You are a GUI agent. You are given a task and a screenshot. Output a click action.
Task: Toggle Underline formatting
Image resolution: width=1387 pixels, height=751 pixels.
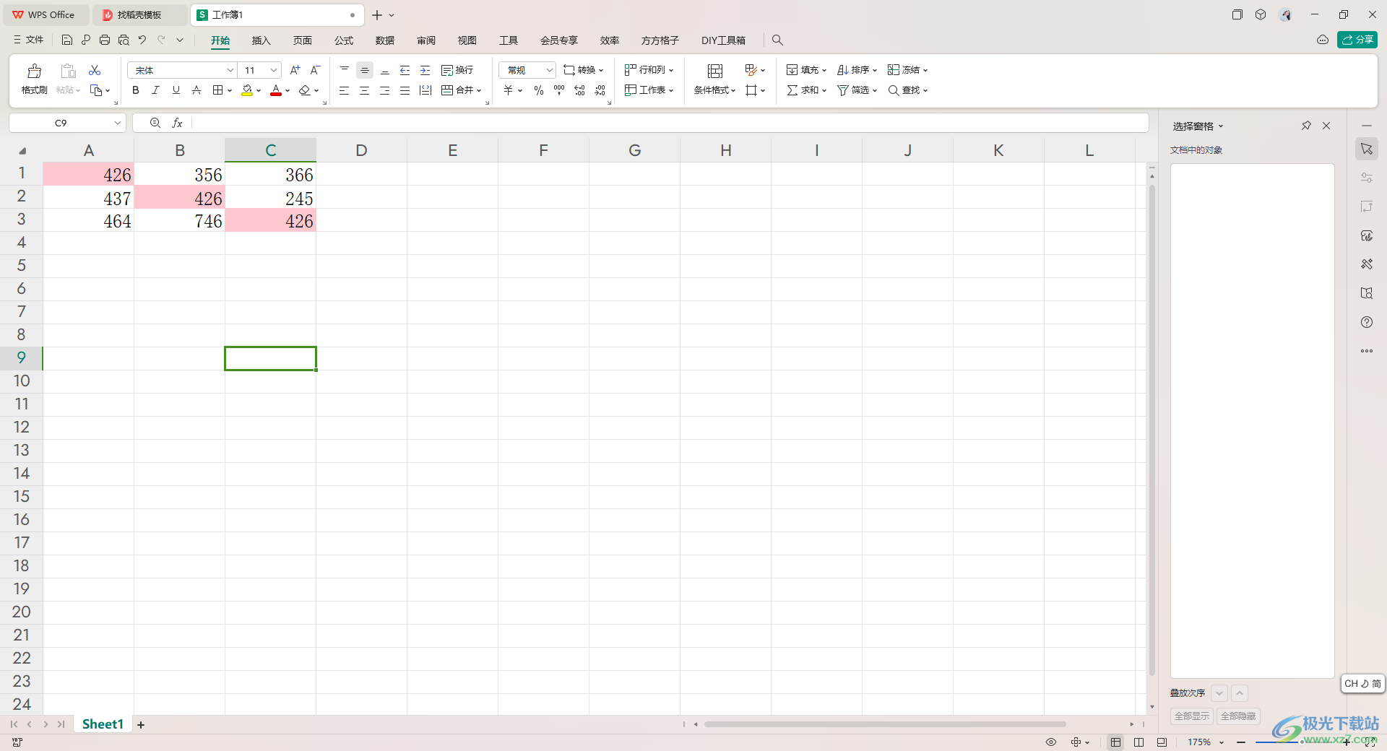pyautogui.click(x=176, y=90)
